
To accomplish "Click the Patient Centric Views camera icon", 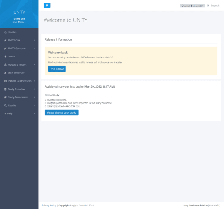I will click(5, 81).
